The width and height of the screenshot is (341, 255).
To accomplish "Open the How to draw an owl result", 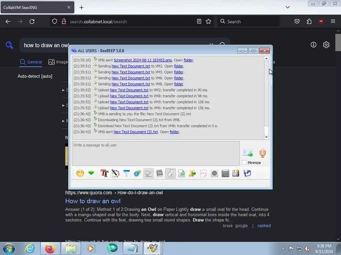I will pos(93,201).
